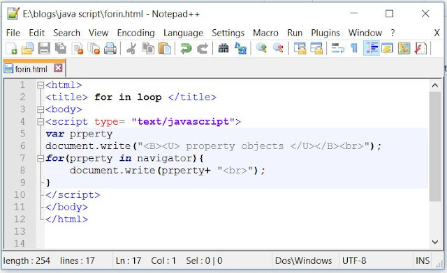Click the Synchronize Vertical Scrolling icon
Image resolution: width=447 pixels, height=273 pixels.
(x=300, y=48)
